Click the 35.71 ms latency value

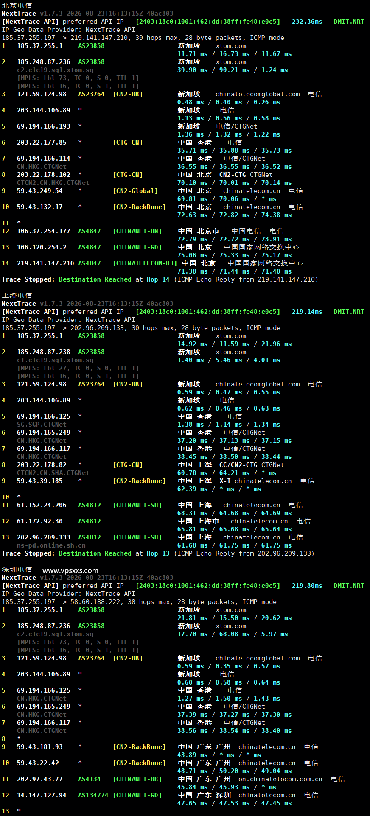click(193, 151)
